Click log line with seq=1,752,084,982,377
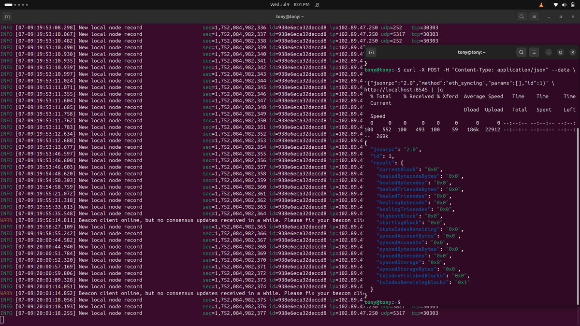Viewport: 580px width, 326px height. pyautogui.click(x=219, y=313)
